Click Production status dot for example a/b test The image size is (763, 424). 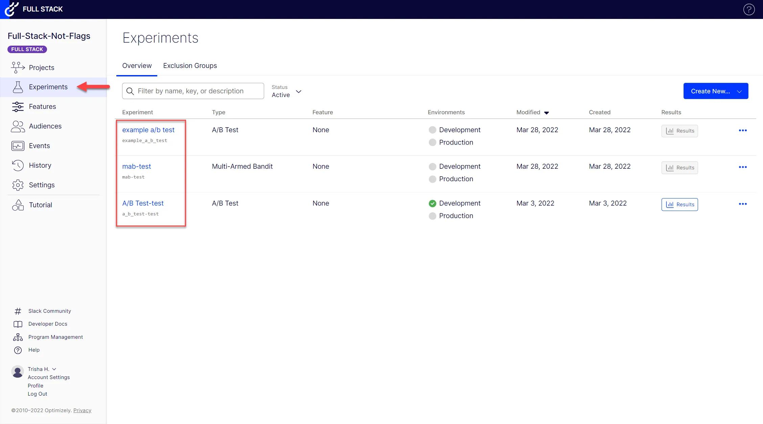[432, 142]
